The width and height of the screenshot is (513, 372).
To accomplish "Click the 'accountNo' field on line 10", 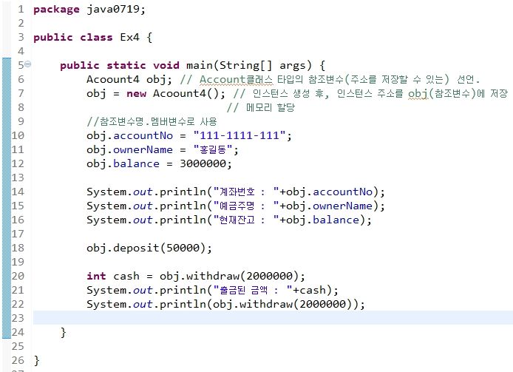I will [x=143, y=135].
